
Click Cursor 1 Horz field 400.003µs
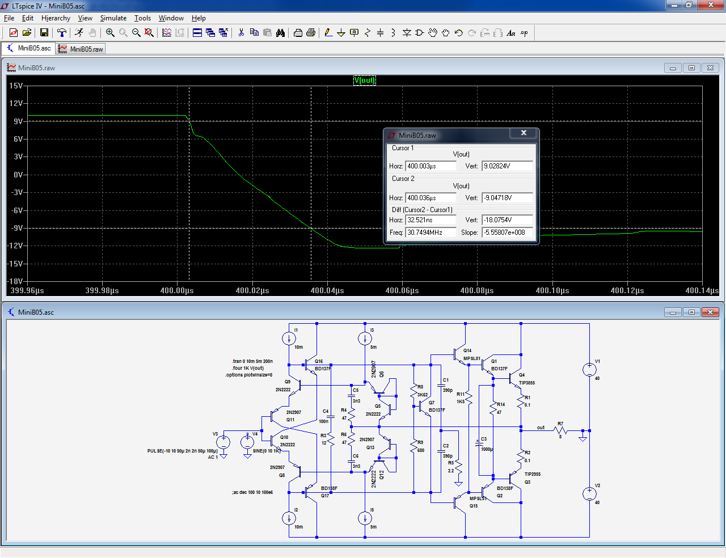tap(430, 166)
